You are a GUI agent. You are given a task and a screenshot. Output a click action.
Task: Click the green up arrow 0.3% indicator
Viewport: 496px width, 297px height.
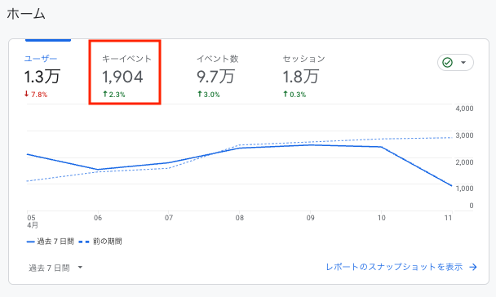click(294, 95)
